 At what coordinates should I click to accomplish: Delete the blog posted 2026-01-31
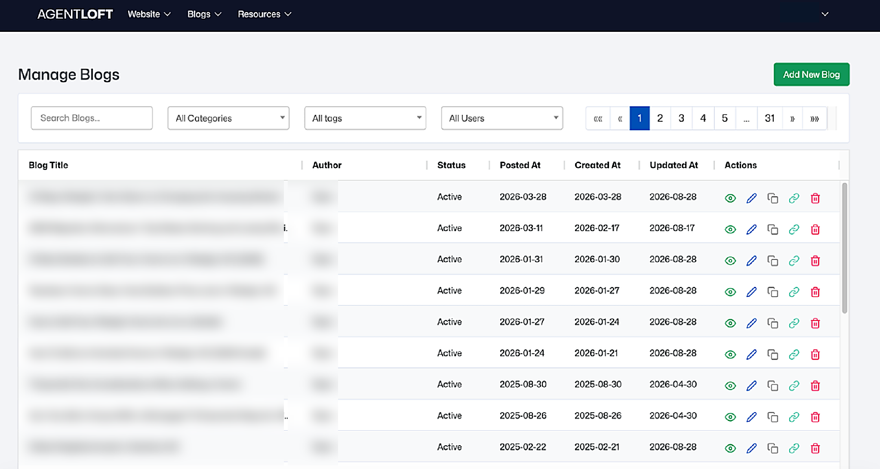[x=815, y=261]
